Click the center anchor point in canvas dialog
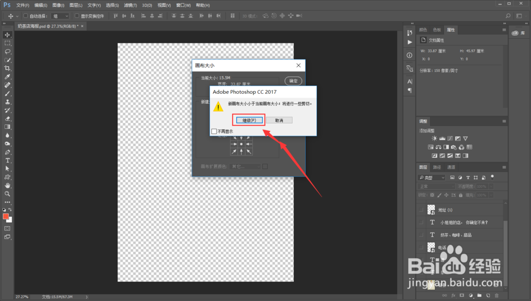Image resolution: width=531 pixels, height=301 pixels. point(241,144)
